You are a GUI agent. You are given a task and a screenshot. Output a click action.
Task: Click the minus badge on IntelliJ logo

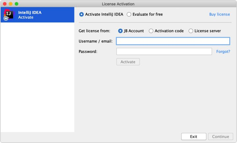[x=6, y=18]
